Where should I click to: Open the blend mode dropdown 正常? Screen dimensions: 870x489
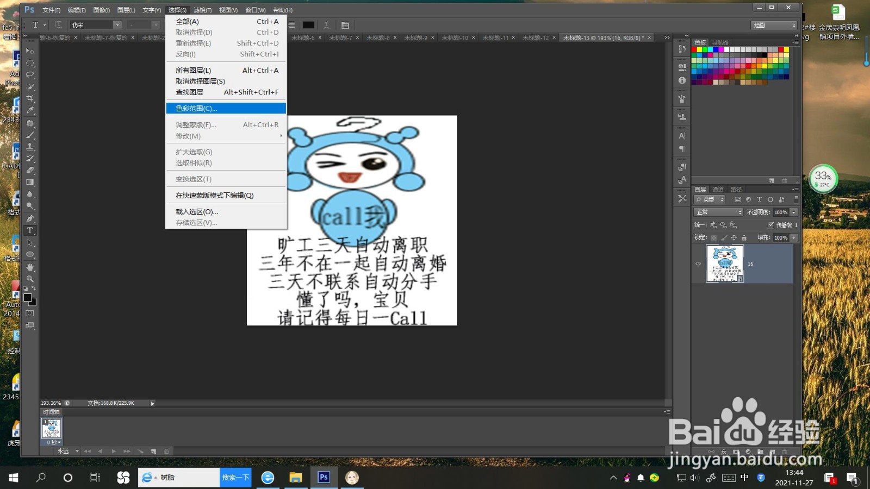pos(718,212)
